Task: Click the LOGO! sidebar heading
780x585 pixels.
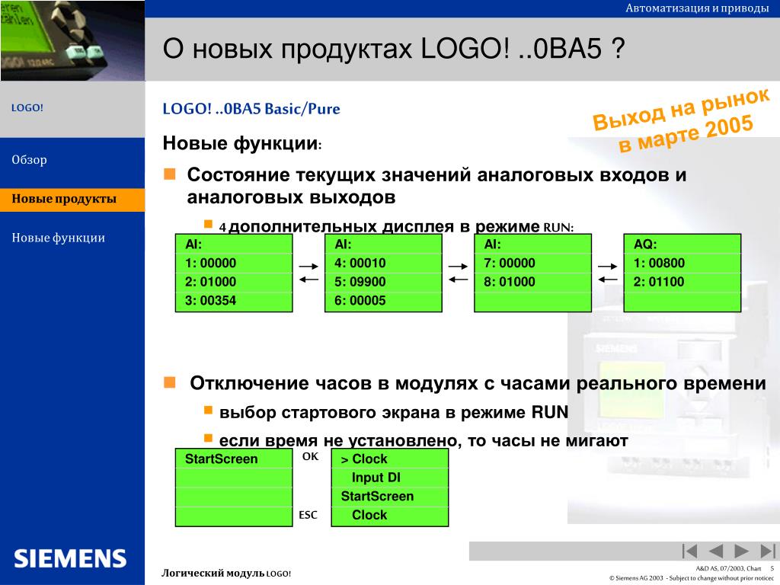Action: 27,108
